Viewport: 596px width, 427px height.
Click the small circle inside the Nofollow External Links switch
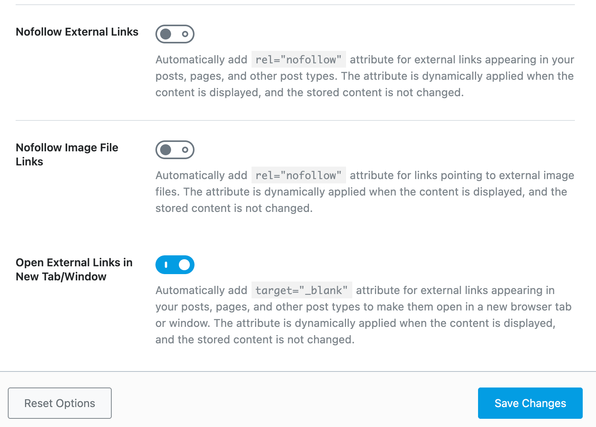point(184,34)
